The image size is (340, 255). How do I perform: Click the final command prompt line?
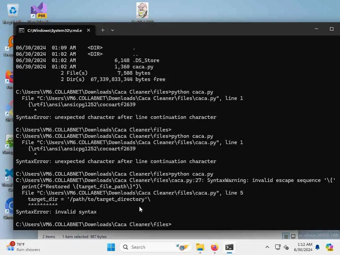(93, 224)
